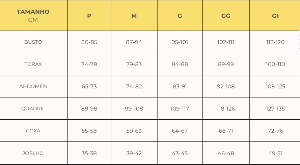
Task: Select the G1 size column header
Action: point(275,15)
